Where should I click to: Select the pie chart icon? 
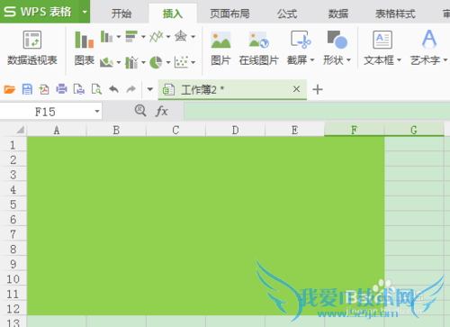tap(156, 62)
